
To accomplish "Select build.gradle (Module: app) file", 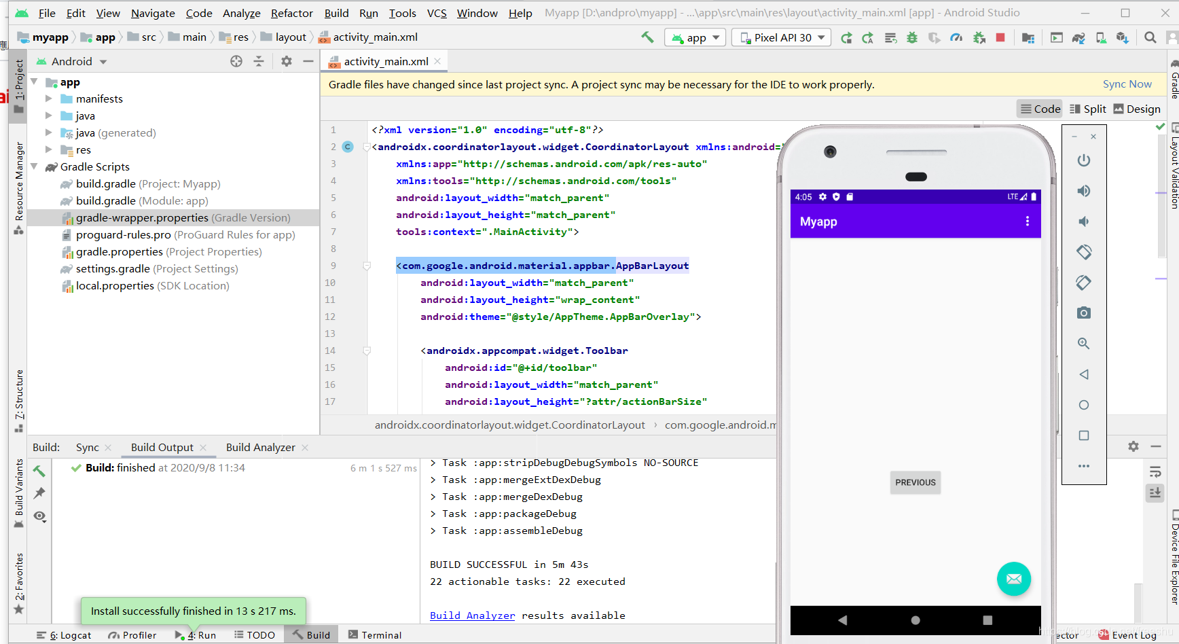I will point(134,200).
